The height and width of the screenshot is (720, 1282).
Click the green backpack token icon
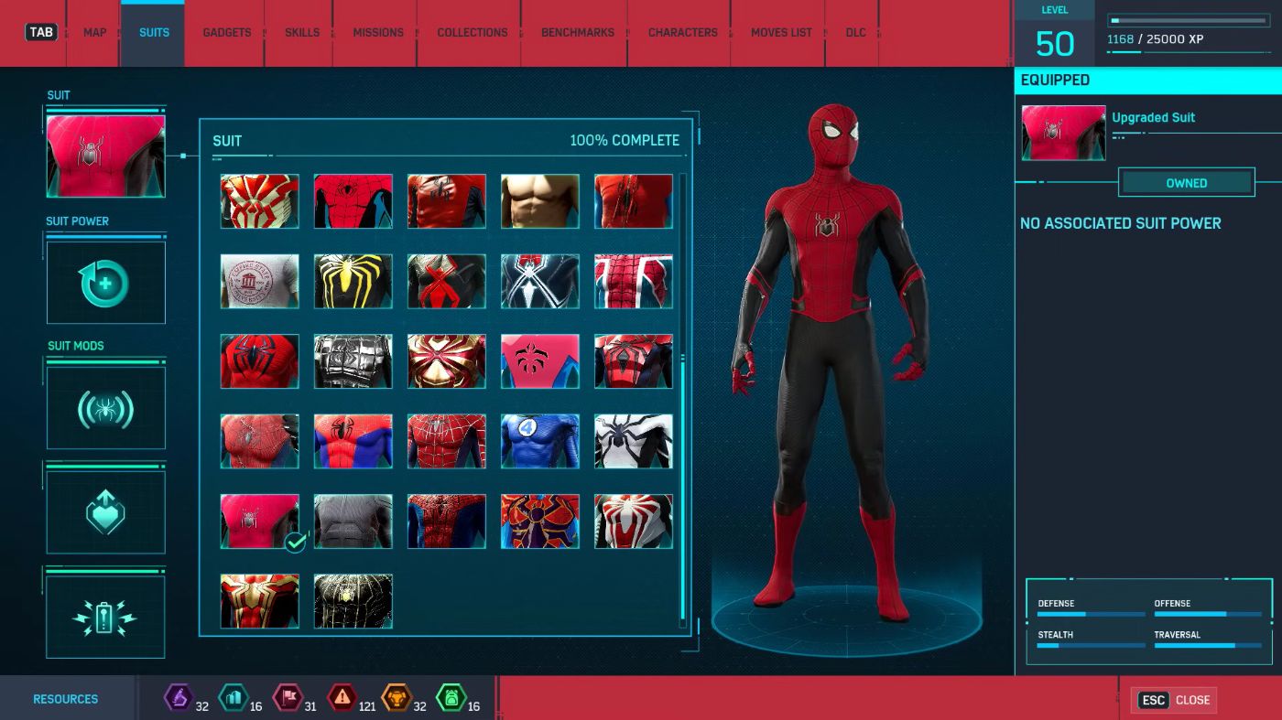[451, 698]
